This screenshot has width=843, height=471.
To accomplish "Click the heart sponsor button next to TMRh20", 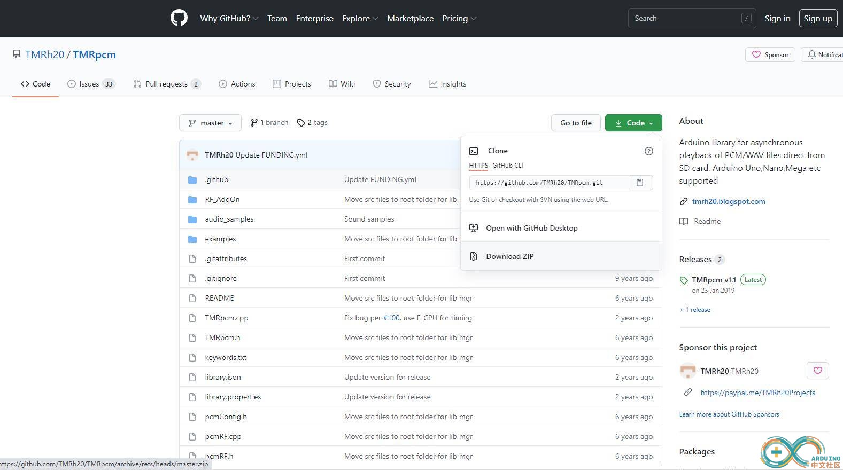I will (817, 371).
